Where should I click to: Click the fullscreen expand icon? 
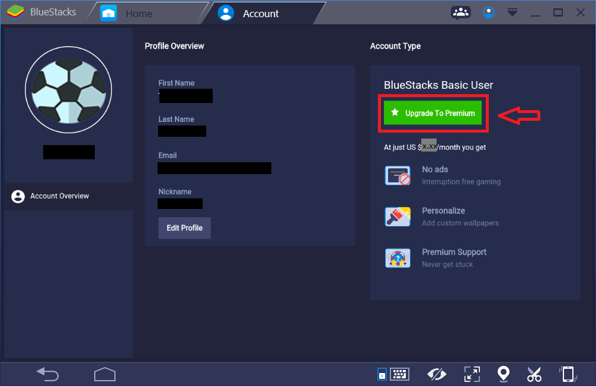pos(472,374)
